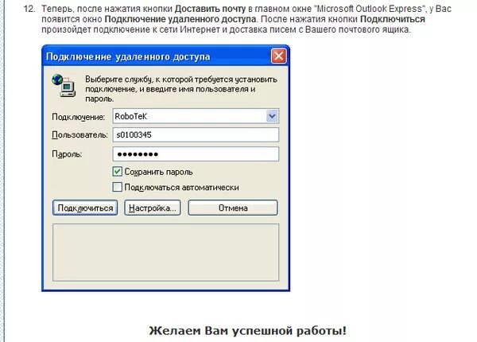The height and width of the screenshot is (342, 477).
Task: Open the Настройка... settings button
Action: 153,208
